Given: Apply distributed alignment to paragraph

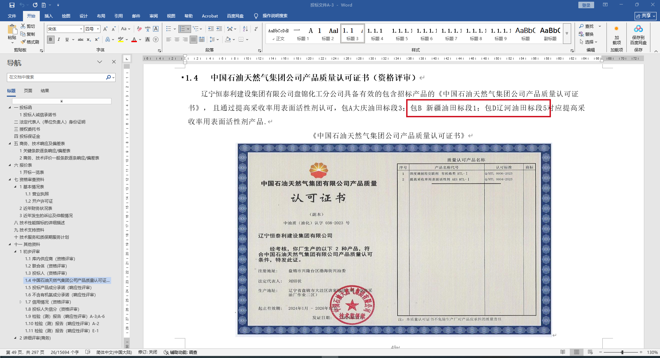Looking at the screenshot, I should coord(202,39).
